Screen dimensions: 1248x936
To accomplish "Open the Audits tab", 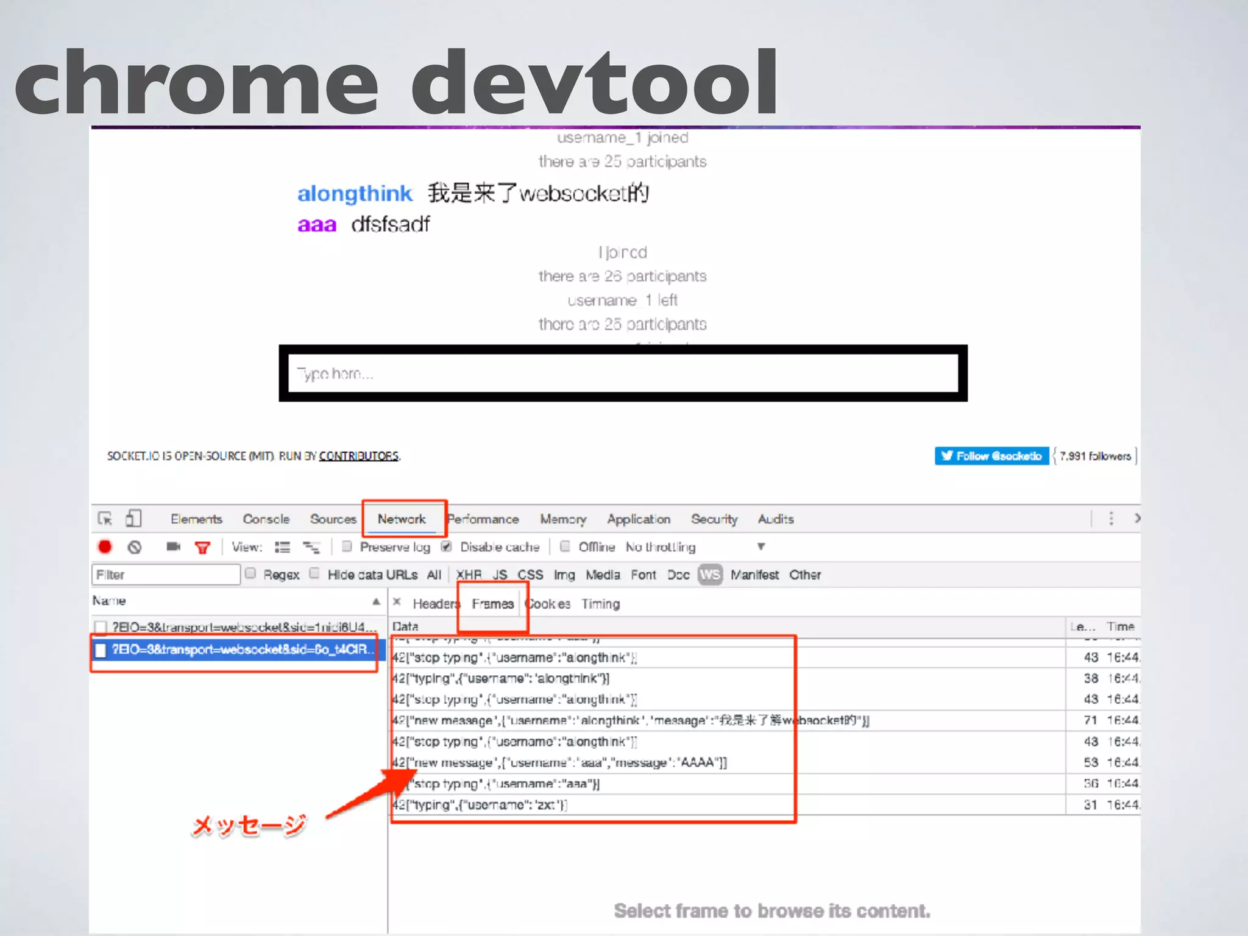I will [776, 519].
